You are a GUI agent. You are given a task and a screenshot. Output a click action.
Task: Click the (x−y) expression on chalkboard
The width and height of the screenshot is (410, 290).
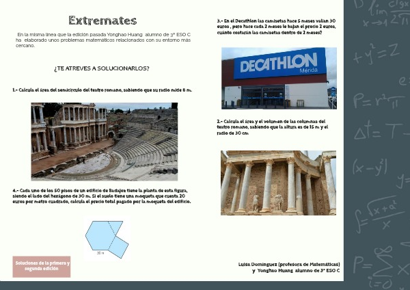pyautogui.click(x=370, y=166)
